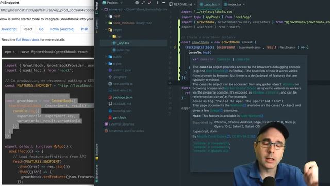Expand the public folder
Image resolution: width=330 pixels, height=186 pixels.
(106, 57)
